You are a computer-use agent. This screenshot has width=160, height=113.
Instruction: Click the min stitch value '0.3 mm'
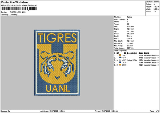point(130,43)
